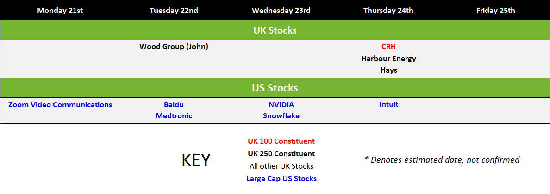Click the UK Stocks green banner
This screenshot has width=550, height=194.
tap(275, 30)
